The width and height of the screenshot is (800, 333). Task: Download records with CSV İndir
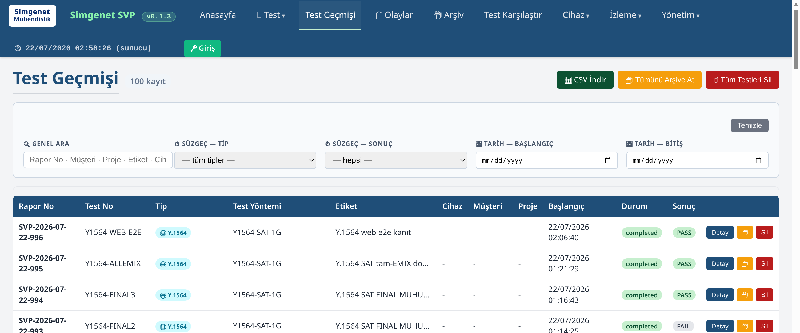pos(585,80)
